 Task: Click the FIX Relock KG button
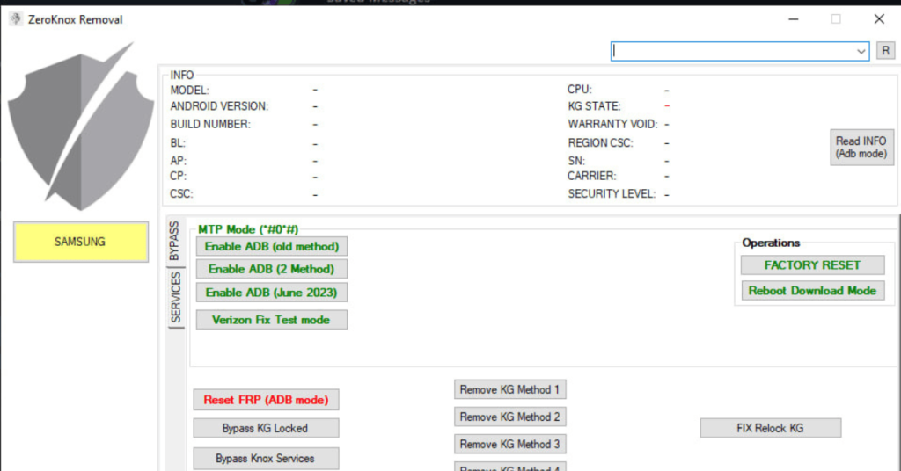point(771,428)
